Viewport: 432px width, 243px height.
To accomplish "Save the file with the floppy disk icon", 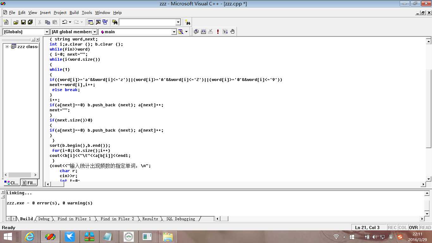I will point(23,22).
